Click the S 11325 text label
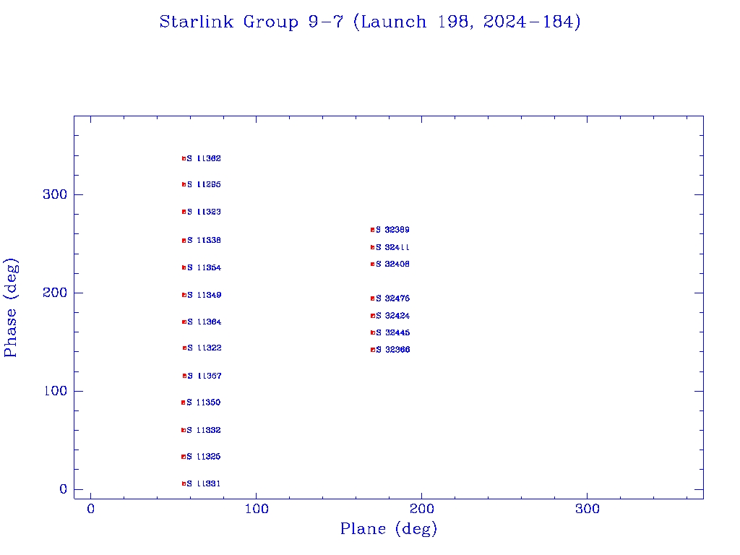Viewport: 740px width, 555px height. click(204, 457)
